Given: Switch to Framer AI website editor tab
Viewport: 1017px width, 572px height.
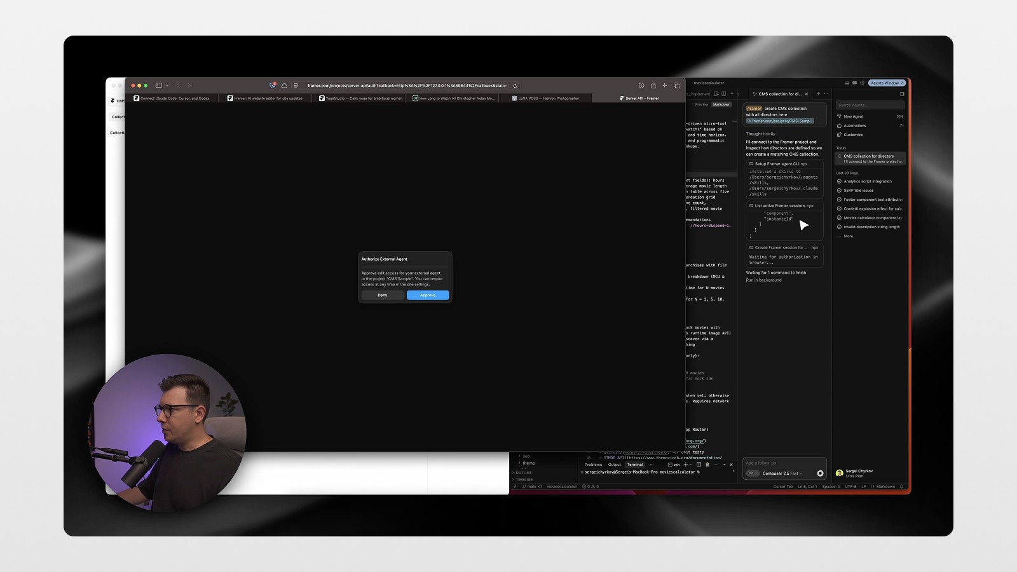Looking at the screenshot, I should click(x=265, y=98).
